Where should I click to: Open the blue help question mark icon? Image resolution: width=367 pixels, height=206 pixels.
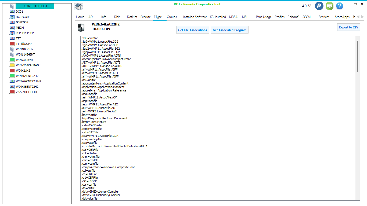(x=340, y=6)
